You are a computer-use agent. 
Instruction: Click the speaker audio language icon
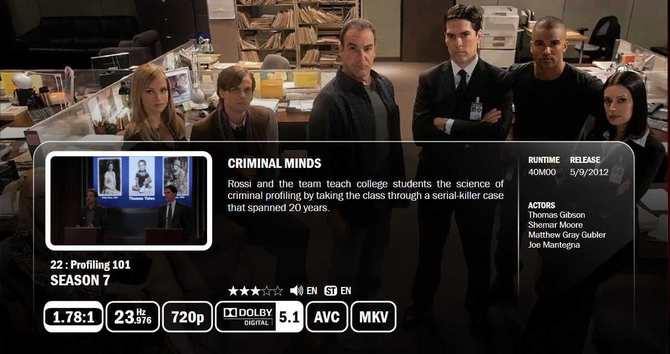(x=296, y=291)
